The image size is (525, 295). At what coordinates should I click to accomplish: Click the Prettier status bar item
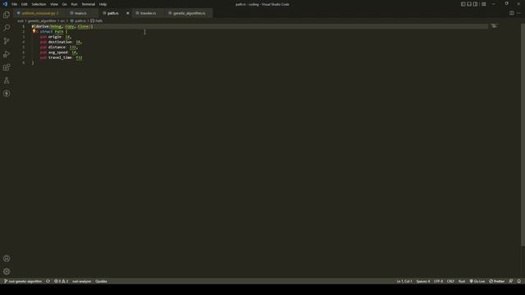497,281
